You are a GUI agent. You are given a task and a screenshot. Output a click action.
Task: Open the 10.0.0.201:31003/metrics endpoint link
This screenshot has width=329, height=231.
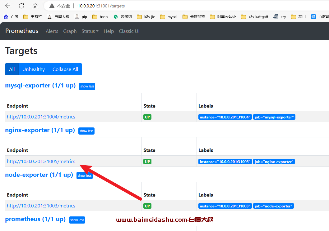tap(41, 206)
